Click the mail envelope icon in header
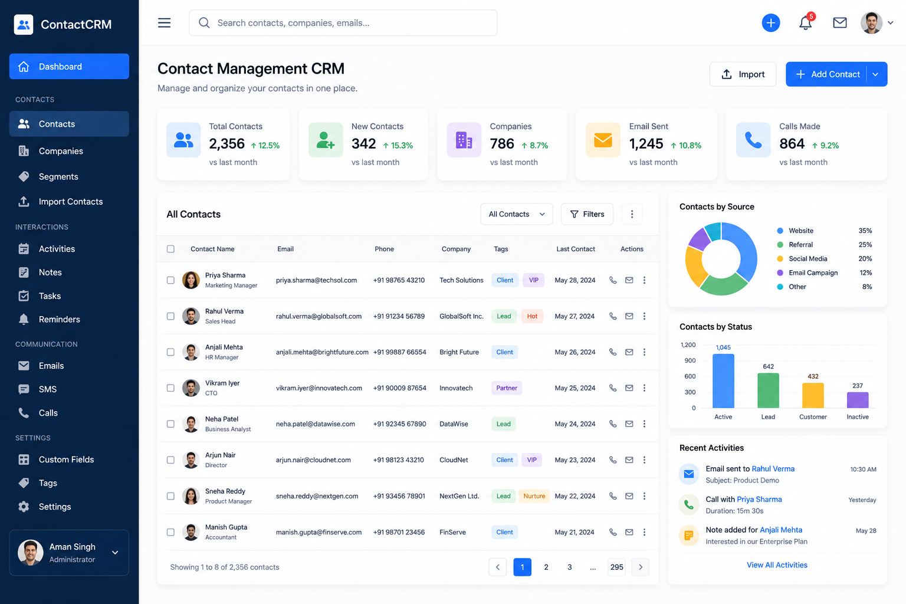The width and height of the screenshot is (906, 604). pyautogui.click(x=840, y=23)
